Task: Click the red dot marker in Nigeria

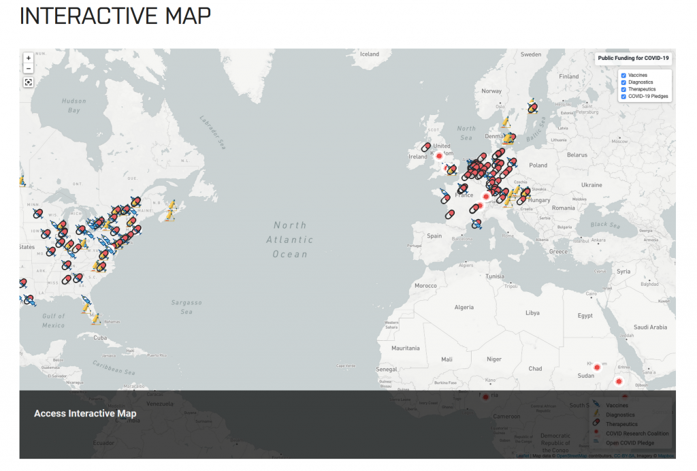Action: pos(485,397)
